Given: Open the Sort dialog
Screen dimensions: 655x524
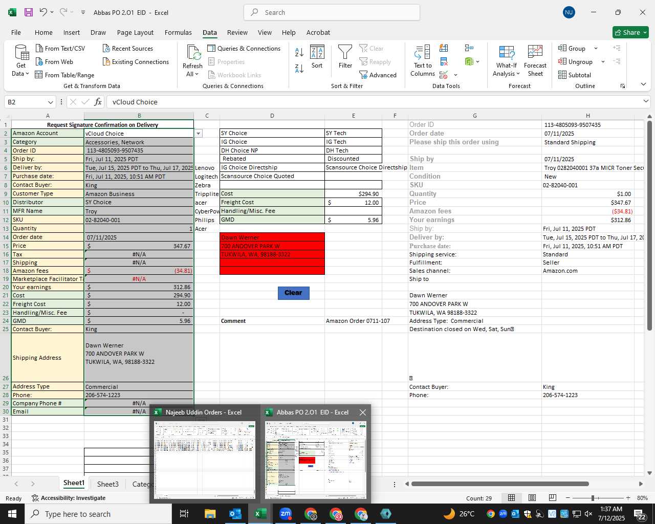Looking at the screenshot, I should pyautogui.click(x=317, y=57).
